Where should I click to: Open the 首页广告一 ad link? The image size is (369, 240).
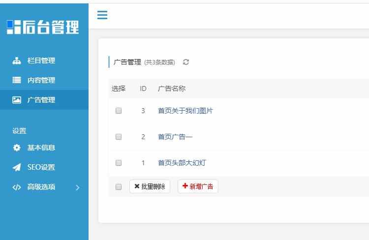pyautogui.click(x=175, y=137)
